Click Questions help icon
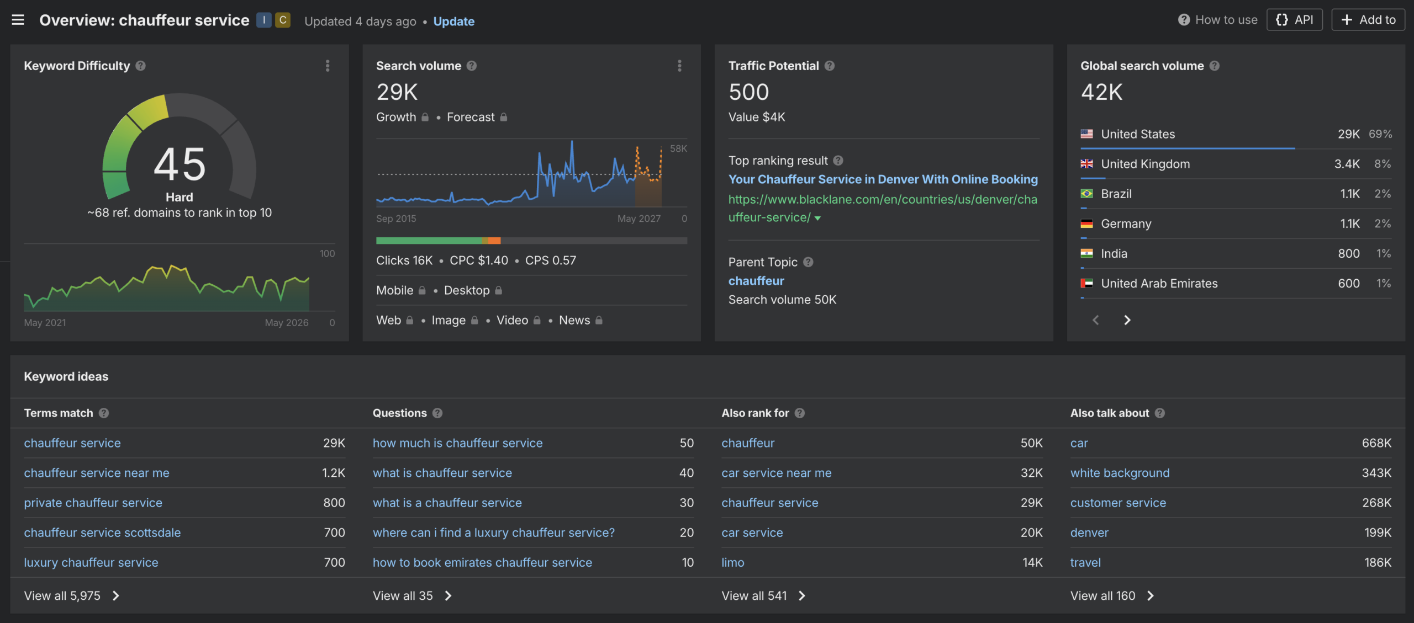1414x623 pixels. 437,413
